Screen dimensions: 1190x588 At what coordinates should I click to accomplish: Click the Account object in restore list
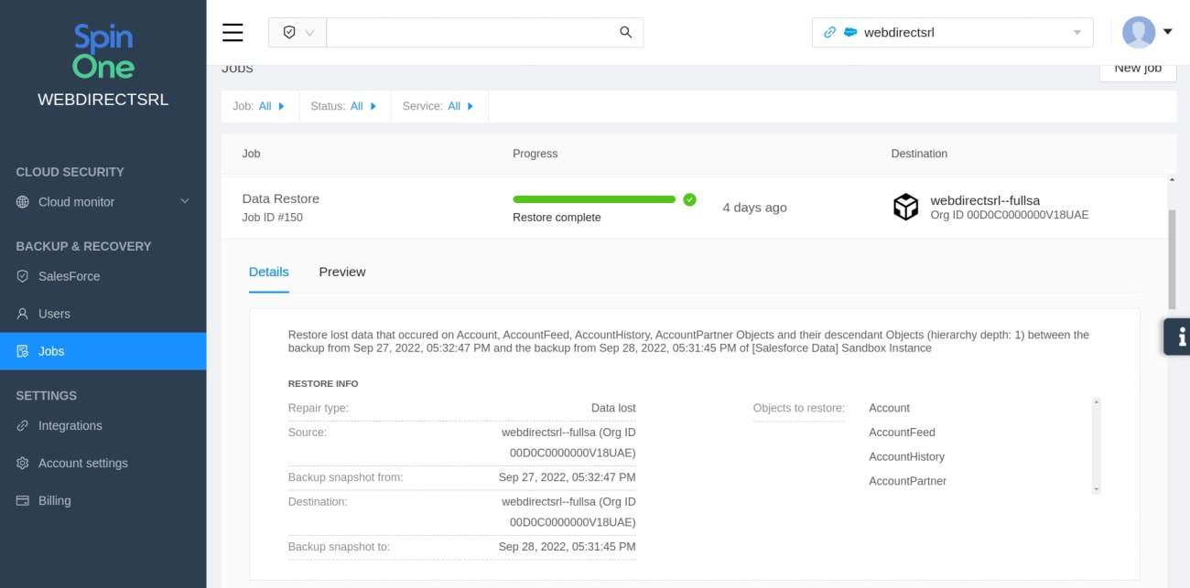[890, 408]
